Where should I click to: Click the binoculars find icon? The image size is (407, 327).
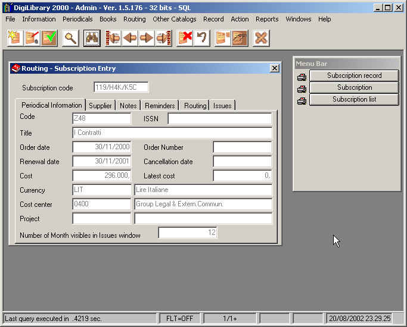(92, 38)
